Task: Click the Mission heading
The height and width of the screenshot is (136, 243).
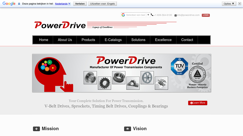Action: click(x=50, y=129)
